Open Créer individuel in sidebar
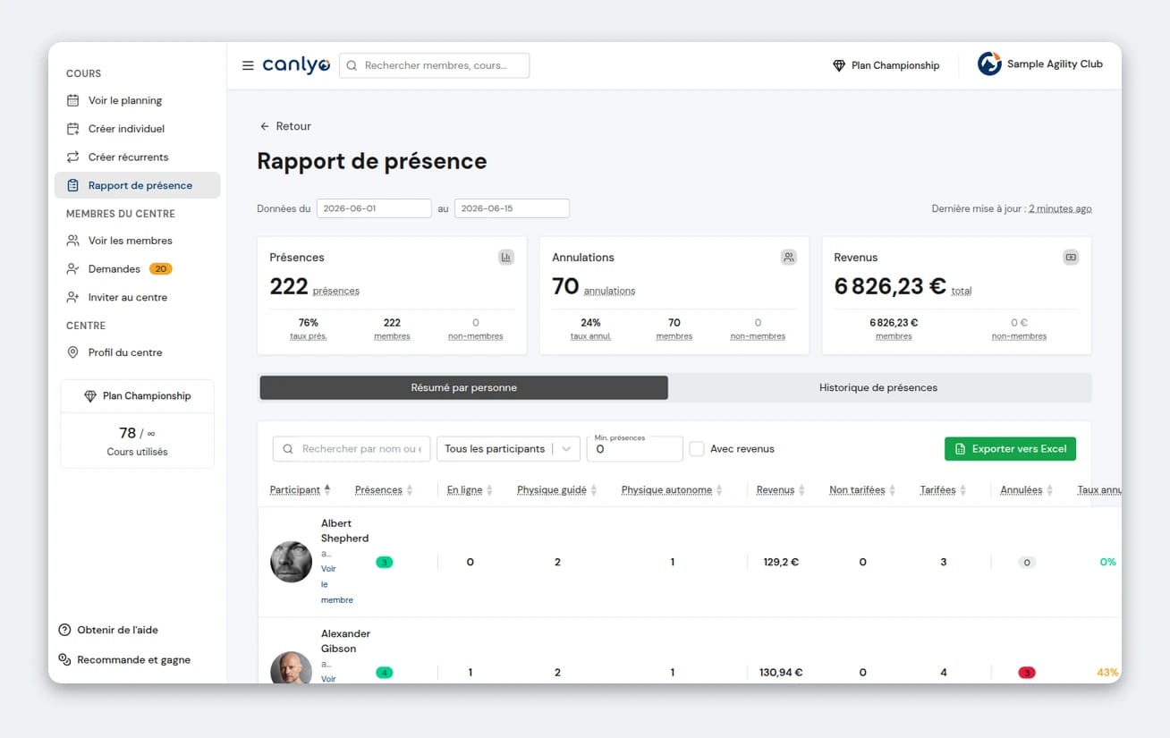 pyautogui.click(x=137, y=129)
